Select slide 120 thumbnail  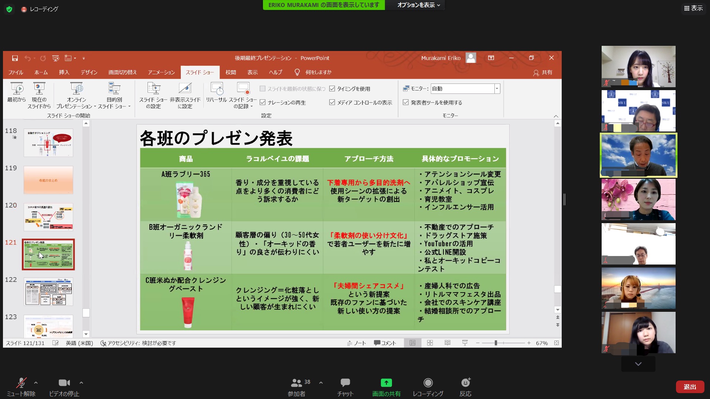click(x=48, y=217)
